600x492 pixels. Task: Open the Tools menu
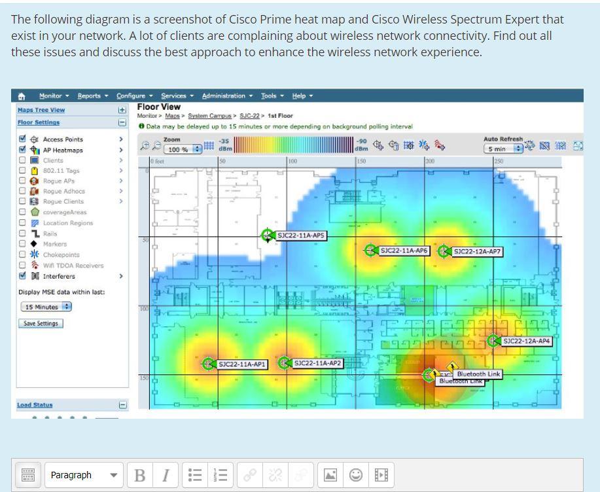[x=272, y=96]
